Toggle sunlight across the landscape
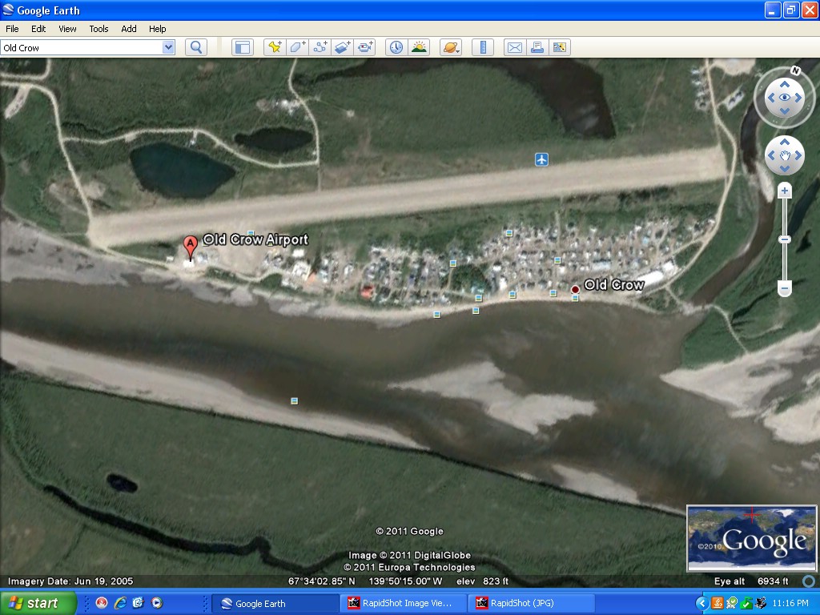This screenshot has height=615, width=820. pyautogui.click(x=419, y=47)
